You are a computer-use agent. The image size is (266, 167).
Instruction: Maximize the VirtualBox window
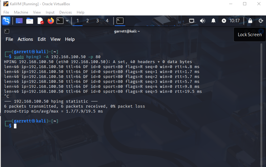coord(245,4)
